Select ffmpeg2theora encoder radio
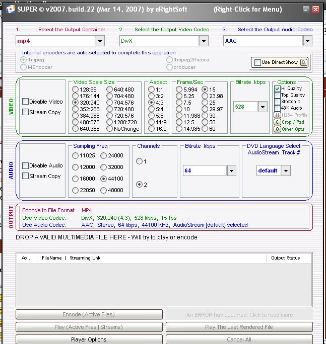 [x=169, y=60]
